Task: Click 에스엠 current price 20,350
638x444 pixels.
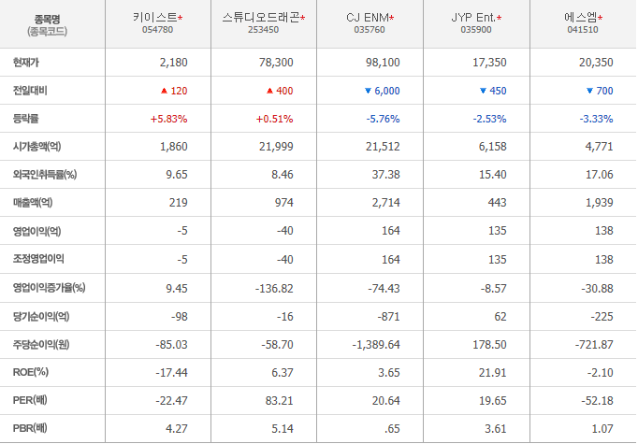Action: (x=596, y=63)
